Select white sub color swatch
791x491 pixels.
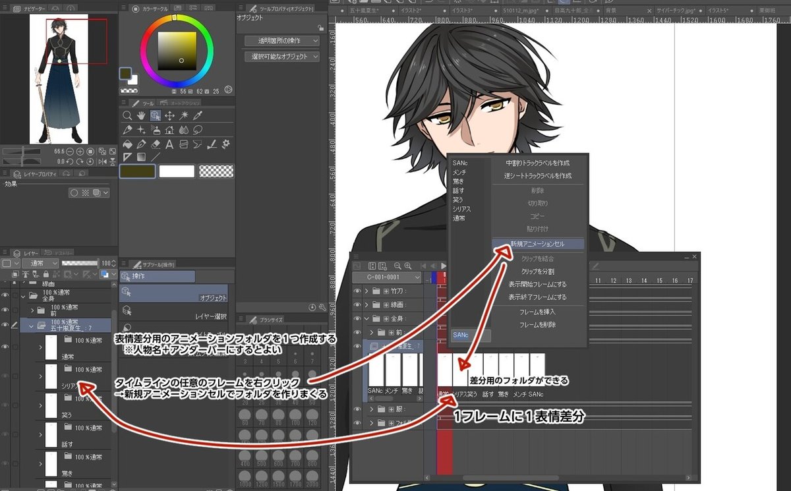177,171
